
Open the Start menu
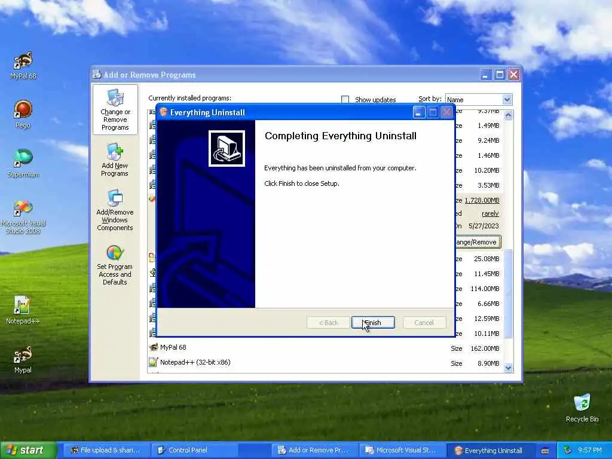(x=28, y=451)
